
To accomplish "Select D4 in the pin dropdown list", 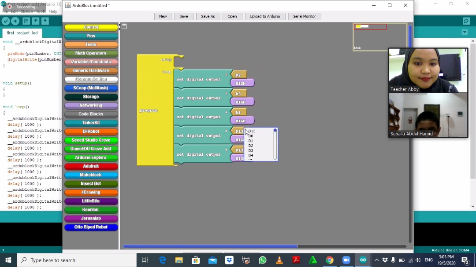I will pyautogui.click(x=251, y=155).
